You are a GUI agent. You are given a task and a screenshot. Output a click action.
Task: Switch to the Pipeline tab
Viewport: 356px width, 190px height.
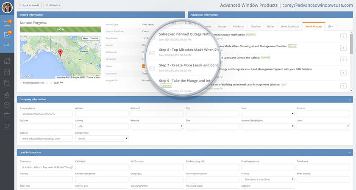pyautogui.click(x=256, y=27)
